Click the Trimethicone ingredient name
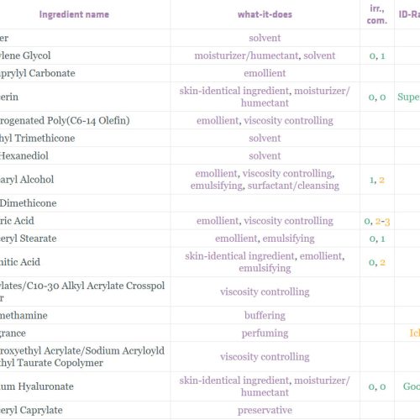This screenshot has height=420, width=420. pos(37,138)
